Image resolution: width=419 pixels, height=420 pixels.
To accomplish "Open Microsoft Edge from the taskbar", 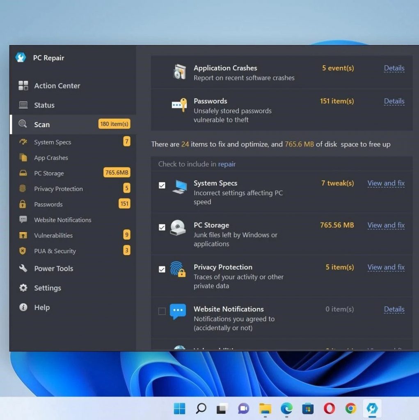I will click(286, 408).
